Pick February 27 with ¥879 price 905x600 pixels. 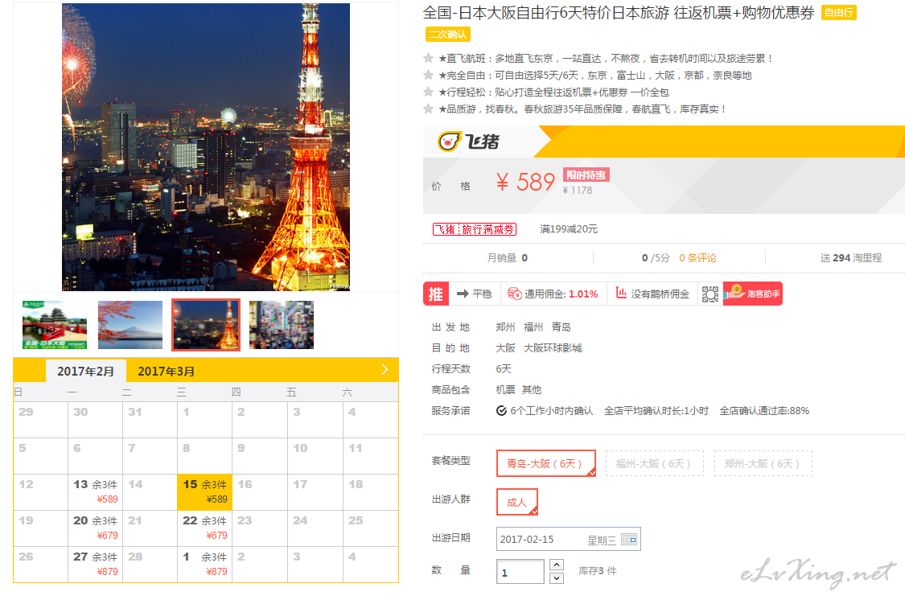95,565
